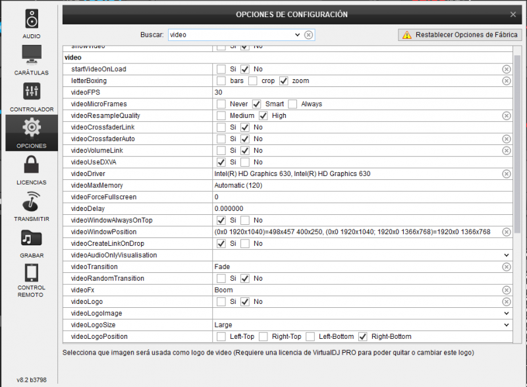
Task: Open the Control Remoto tablet icon
Action: tap(32, 273)
